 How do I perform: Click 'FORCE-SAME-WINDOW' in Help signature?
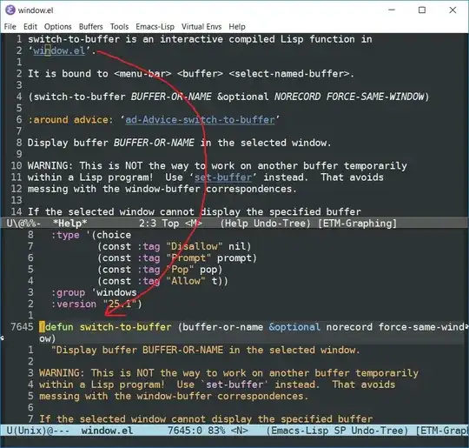coord(375,97)
